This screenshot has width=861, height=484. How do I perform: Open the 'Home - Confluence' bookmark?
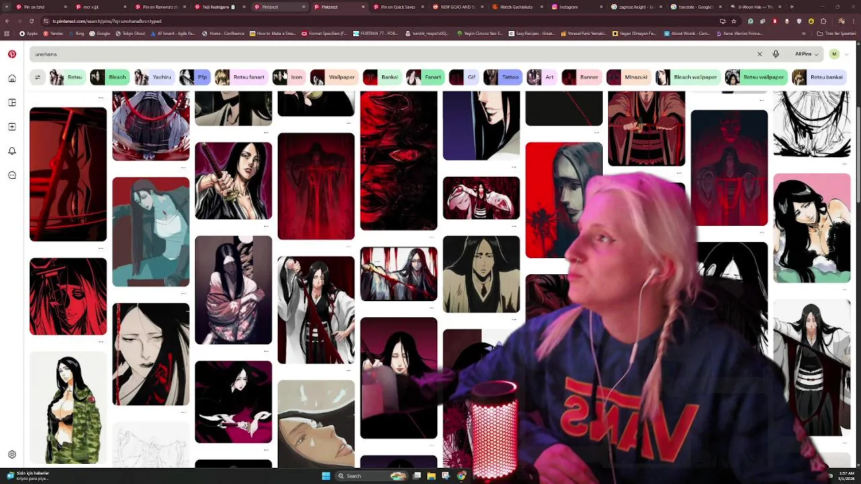[x=223, y=34]
